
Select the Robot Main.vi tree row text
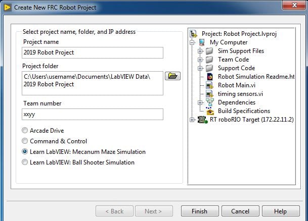point(237,85)
